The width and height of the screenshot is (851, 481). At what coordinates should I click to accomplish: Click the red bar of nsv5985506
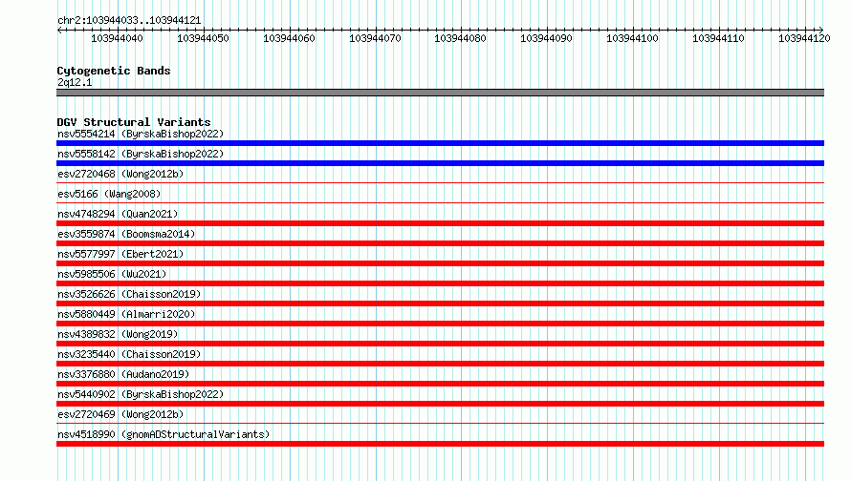click(x=440, y=283)
